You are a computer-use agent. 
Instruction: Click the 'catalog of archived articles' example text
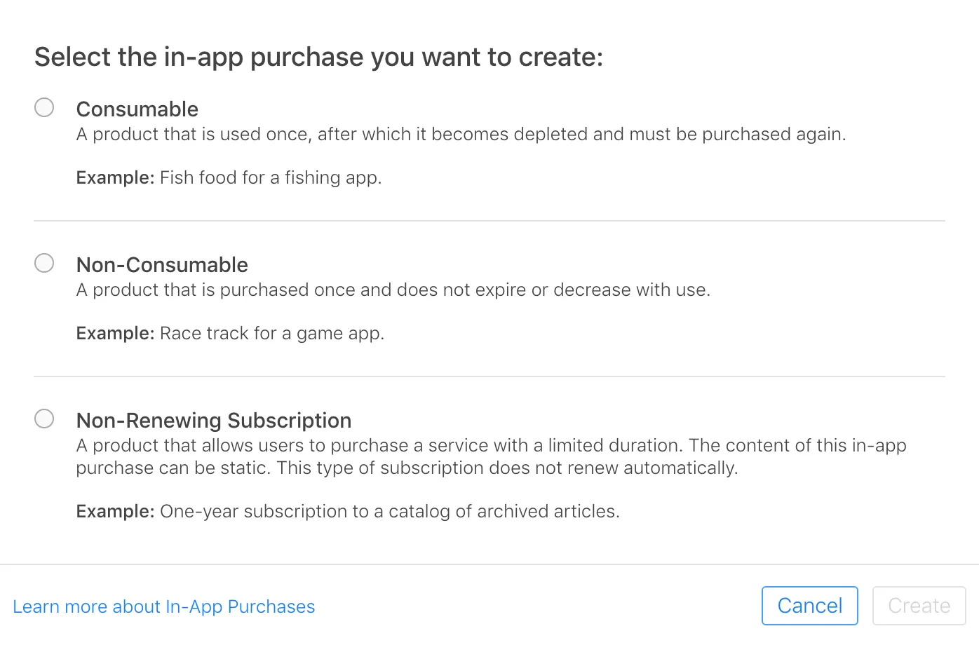[x=389, y=512]
